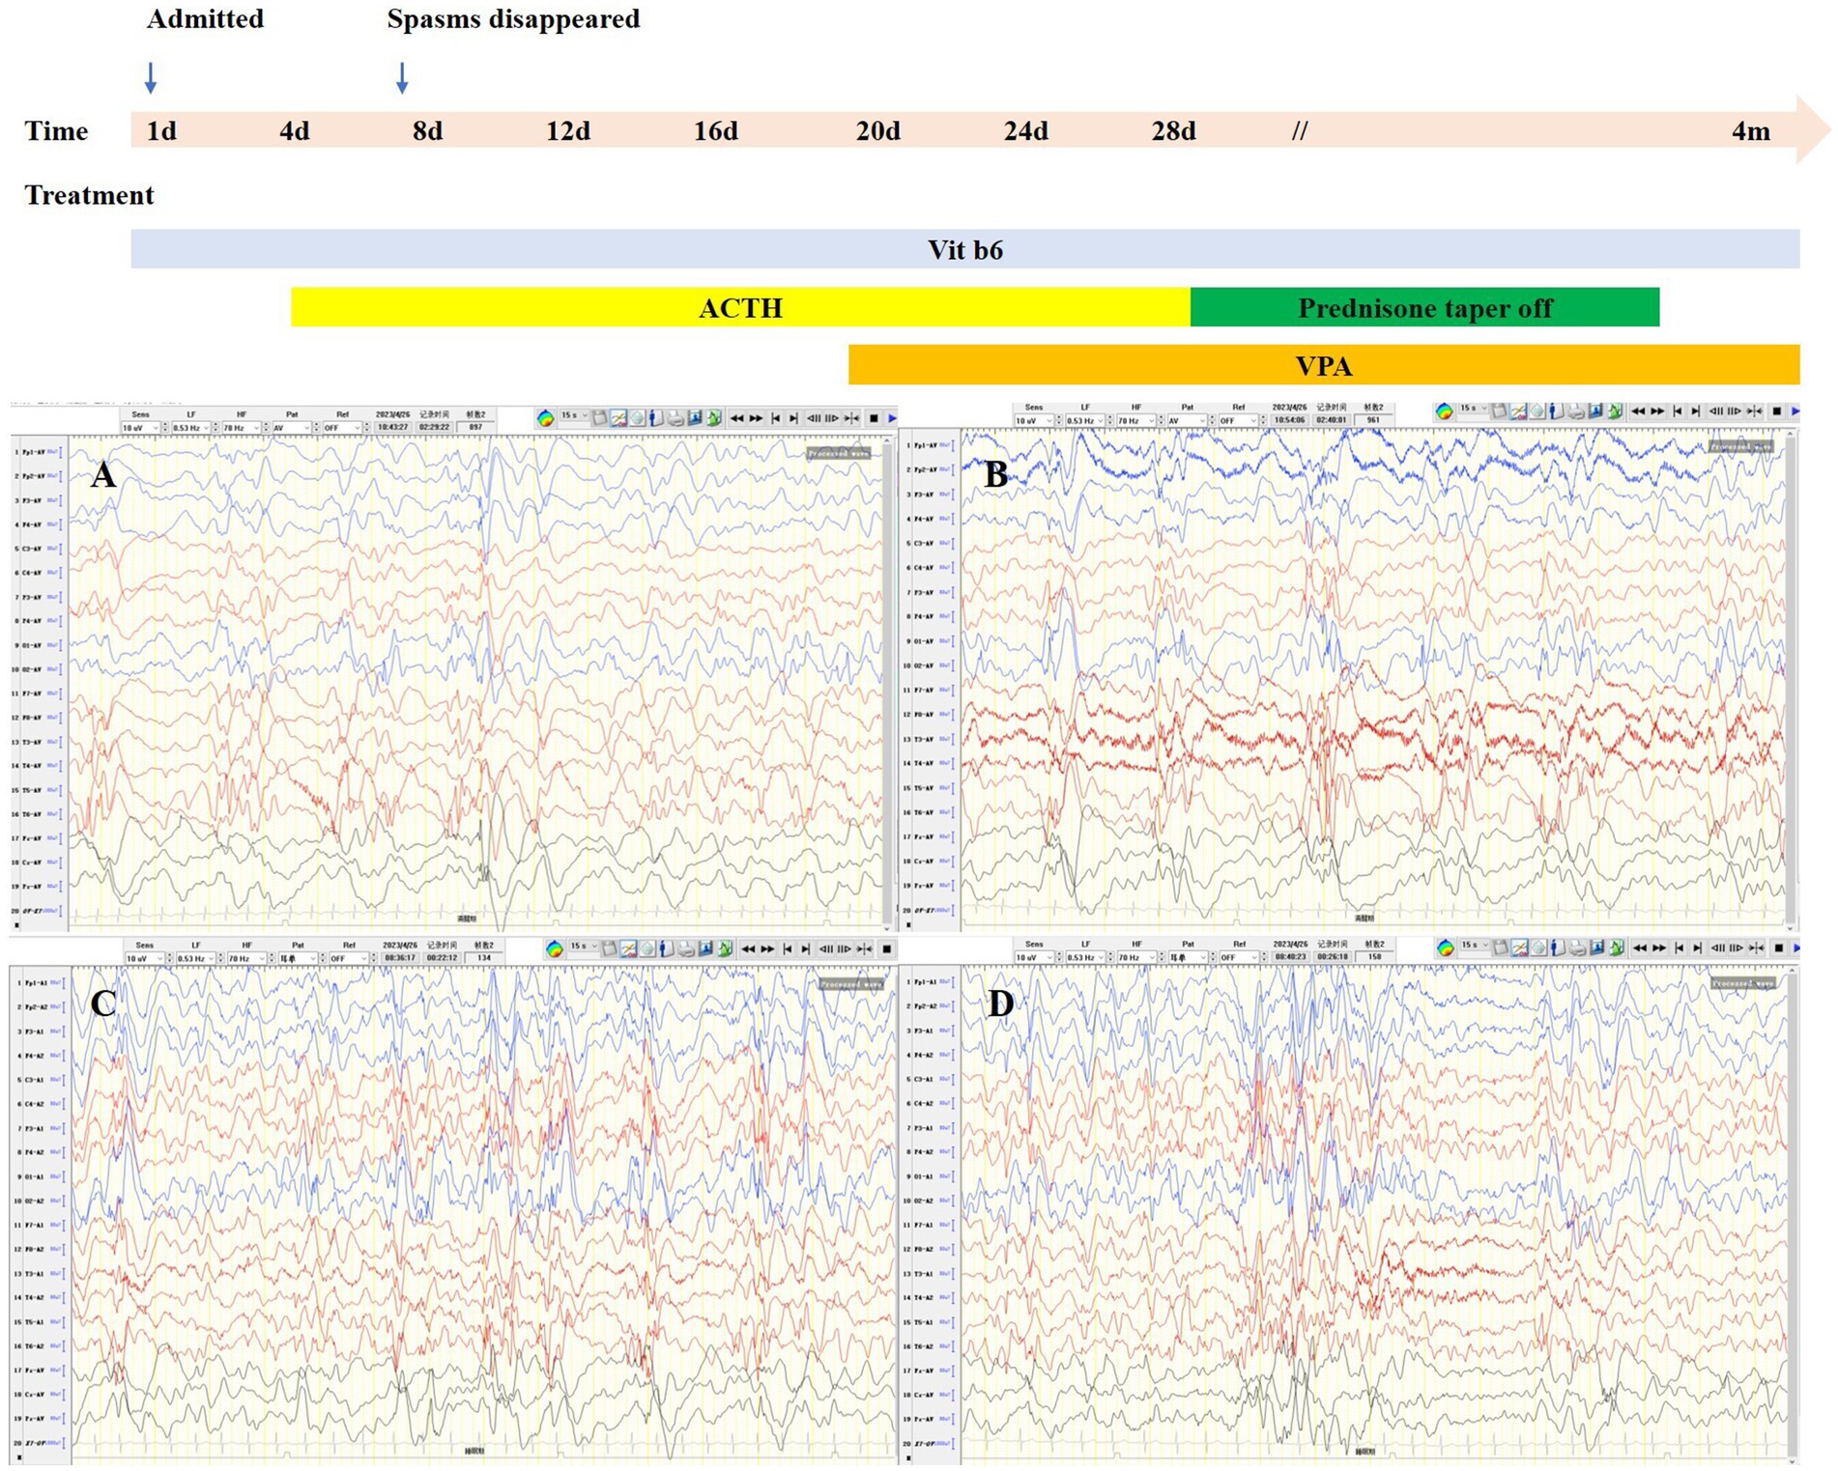The width and height of the screenshot is (1838, 1471).
Task: Click the green trend icon in panel B
Action: 1615,411
